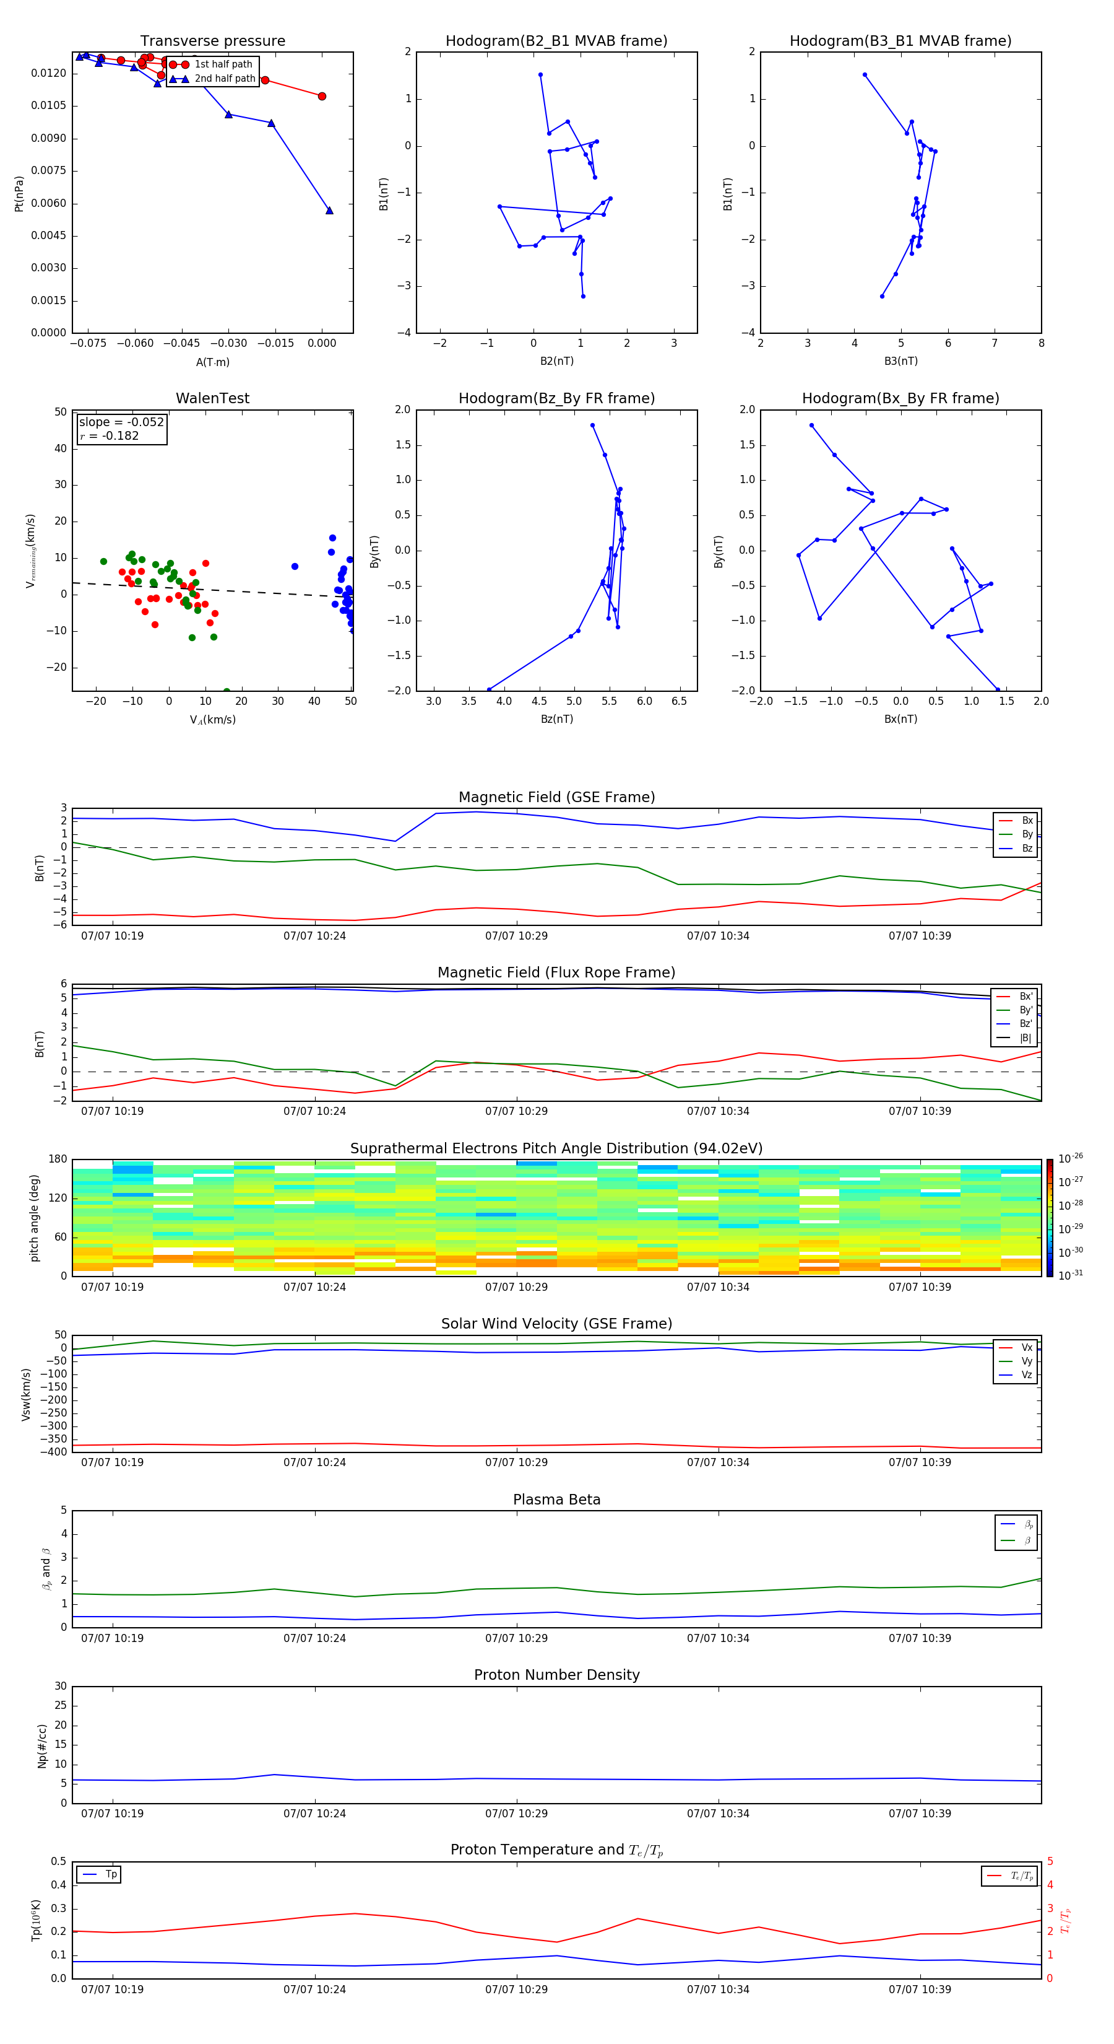
Task: Click the 'Hodogram(Bx_By FR frame)' title
Action: [900, 398]
